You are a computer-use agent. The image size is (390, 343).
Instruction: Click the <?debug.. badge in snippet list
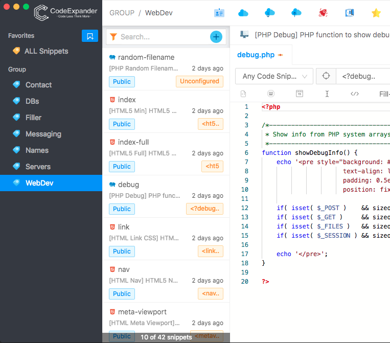204,209
